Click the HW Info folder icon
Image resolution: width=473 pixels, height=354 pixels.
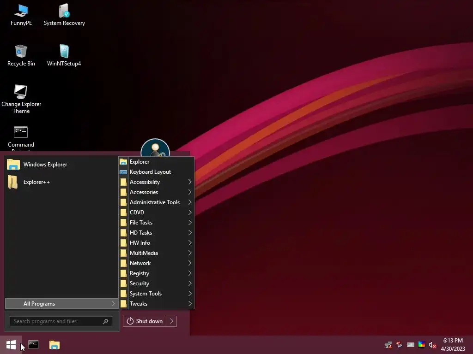coord(123,243)
